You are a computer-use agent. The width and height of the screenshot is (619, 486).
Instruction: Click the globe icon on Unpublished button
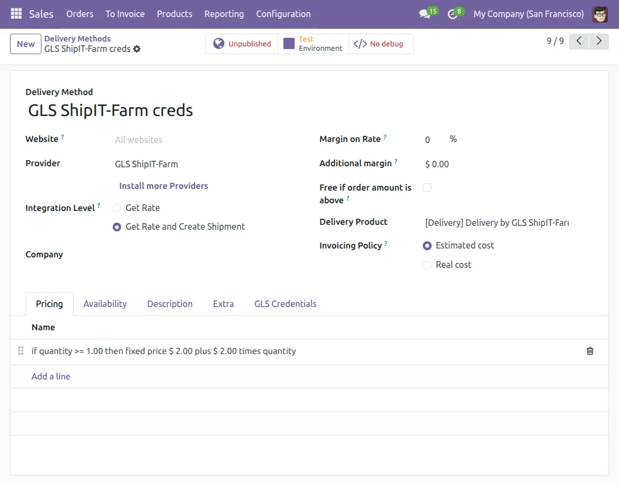pyautogui.click(x=218, y=44)
